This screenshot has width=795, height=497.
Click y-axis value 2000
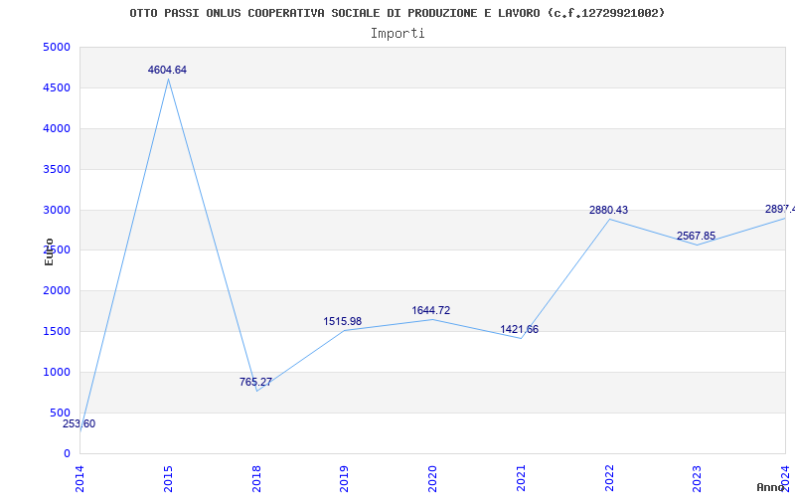click(x=57, y=290)
